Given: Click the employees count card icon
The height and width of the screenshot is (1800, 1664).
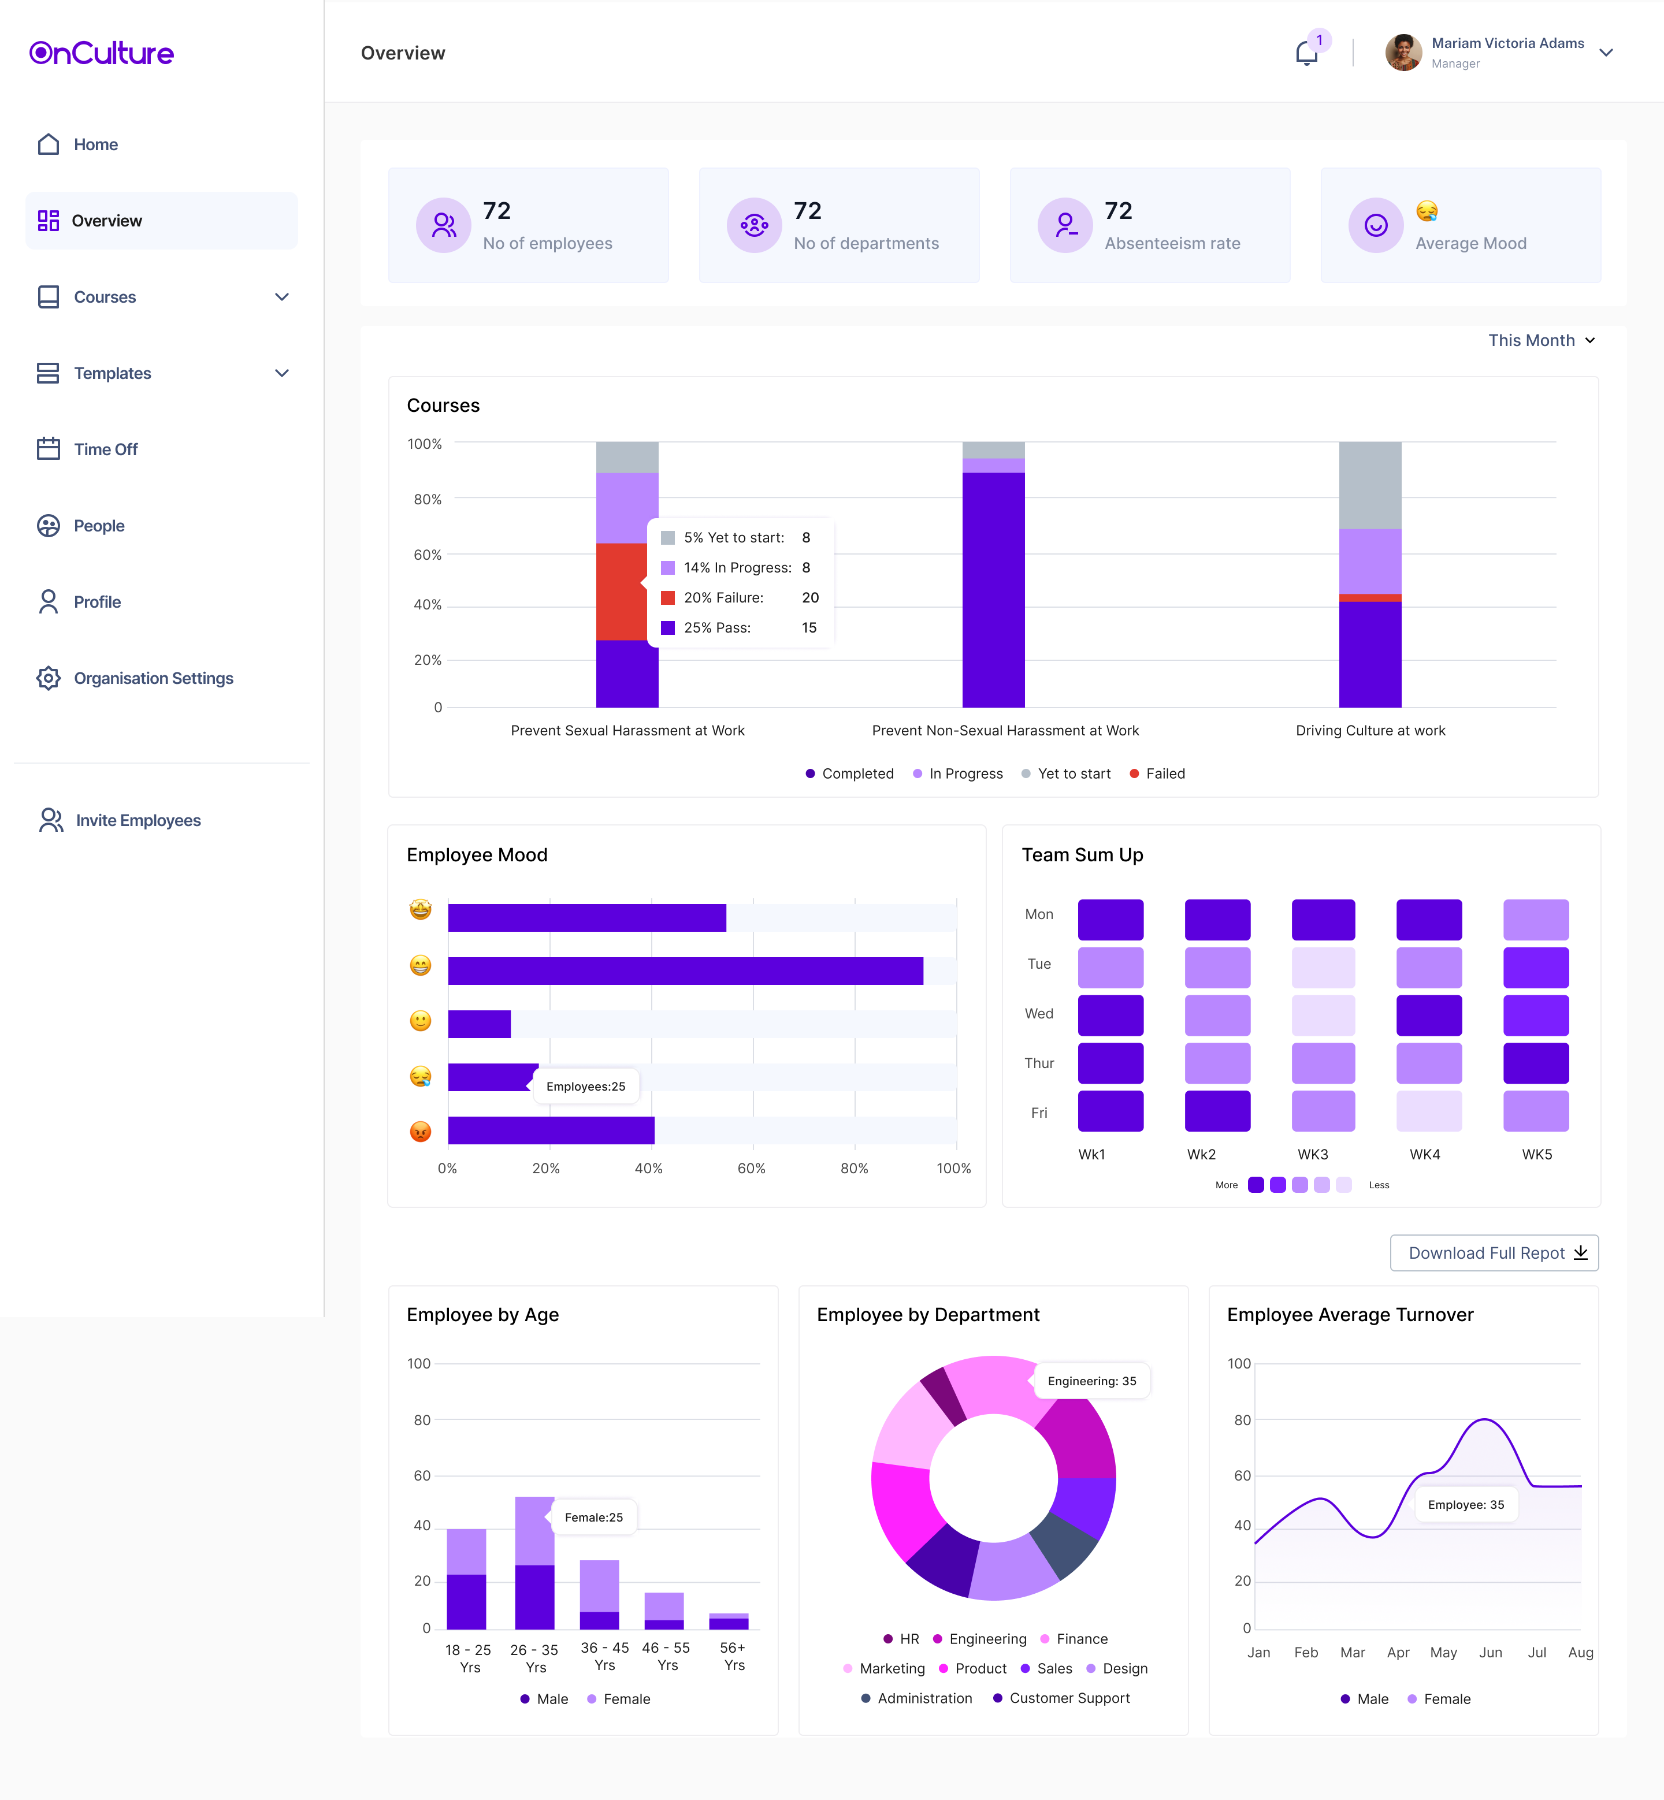Looking at the screenshot, I should point(443,225).
